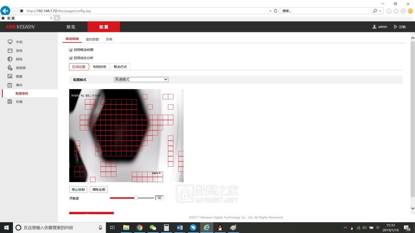415x233 pixels.
Task: Click the 本地 monitor icon in sidebar
Action: [10, 42]
